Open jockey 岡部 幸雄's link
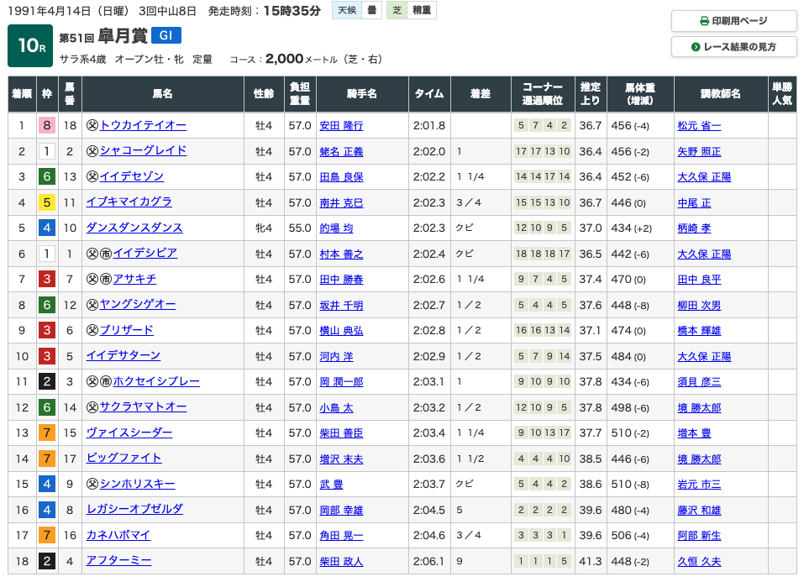This screenshot has height=582, width=804. (x=341, y=511)
